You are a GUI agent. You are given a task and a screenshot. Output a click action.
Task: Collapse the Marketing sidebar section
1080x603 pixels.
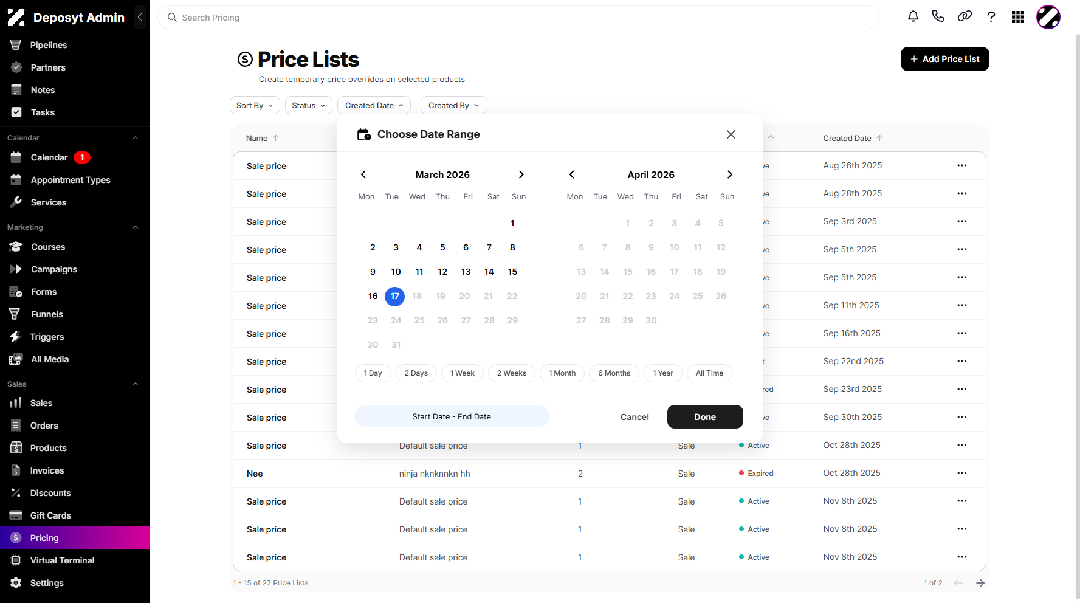point(136,227)
